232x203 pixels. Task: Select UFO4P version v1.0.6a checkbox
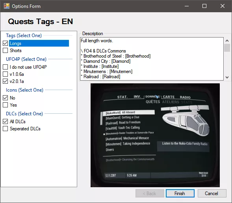click(6, 74)
